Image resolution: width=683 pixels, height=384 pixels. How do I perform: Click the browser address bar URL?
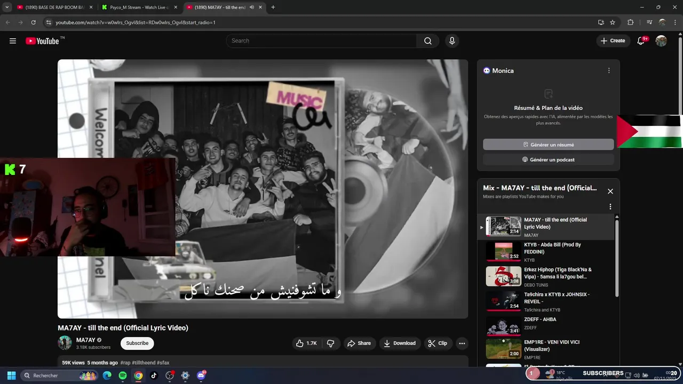(x=136, y=22)
